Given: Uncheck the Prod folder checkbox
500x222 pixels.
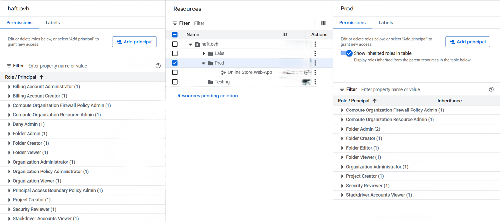Looking at the screenshot, I should 175,63.
